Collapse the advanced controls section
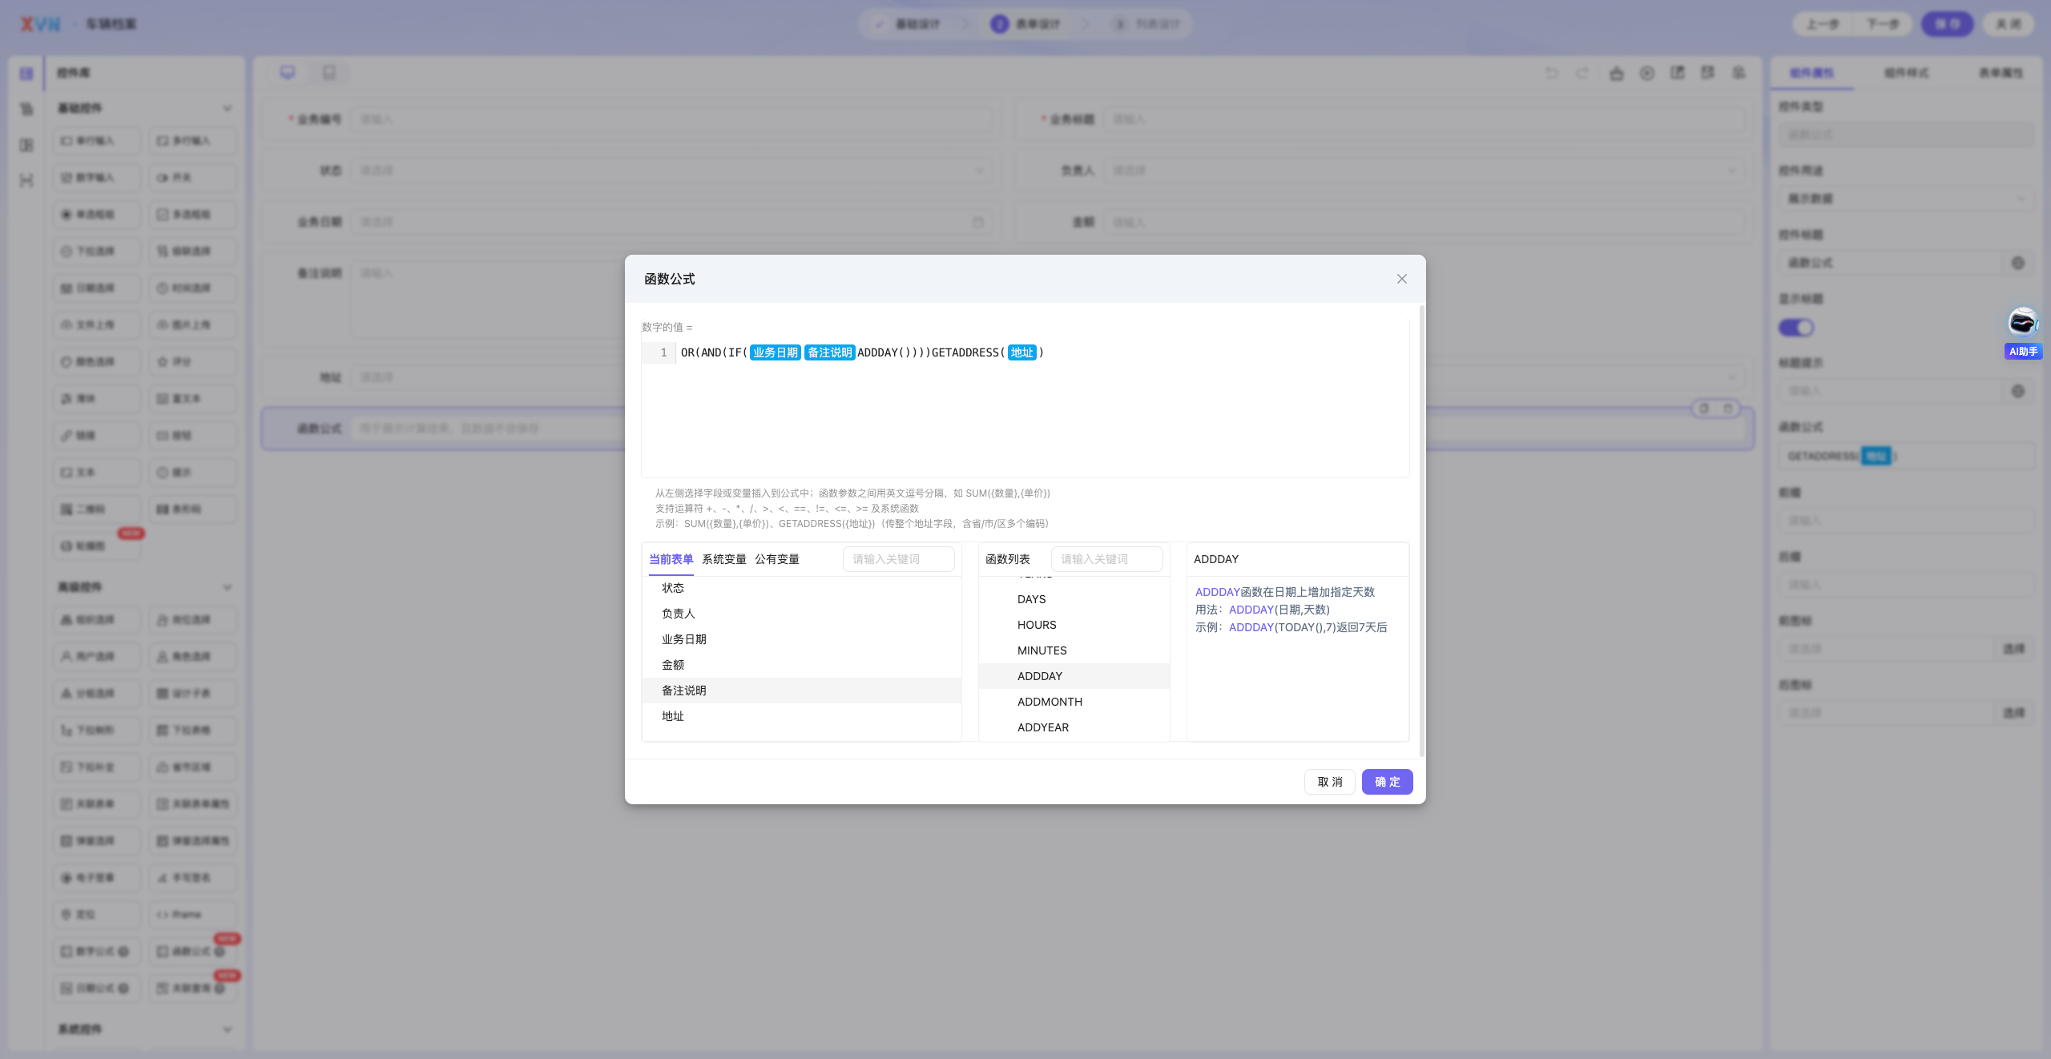The image size is (2051, 1059). point(228,587)
